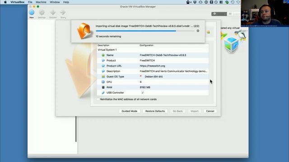This screenshot has width=289, height=162.
Task: Click the Description row bubble icon
Action: [x=103, y=71]
